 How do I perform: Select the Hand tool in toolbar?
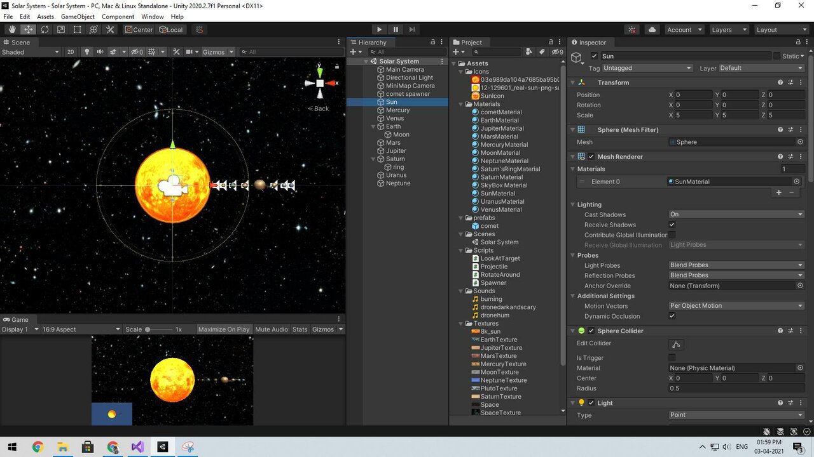(12, 30)
